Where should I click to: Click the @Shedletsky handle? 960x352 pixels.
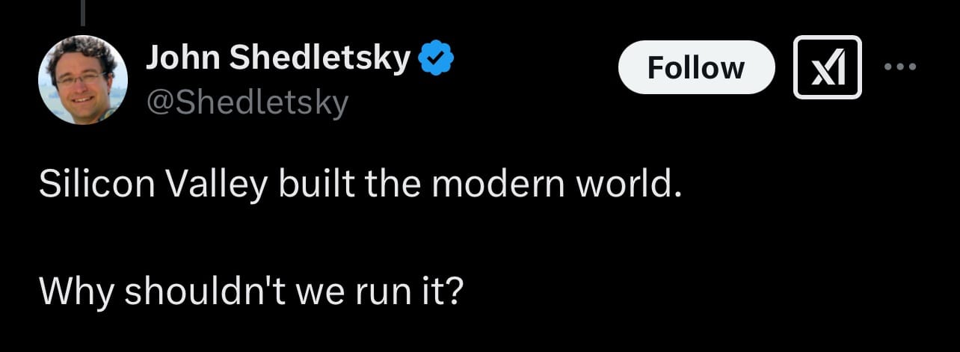pyautogui.click(x=247, y=103)
